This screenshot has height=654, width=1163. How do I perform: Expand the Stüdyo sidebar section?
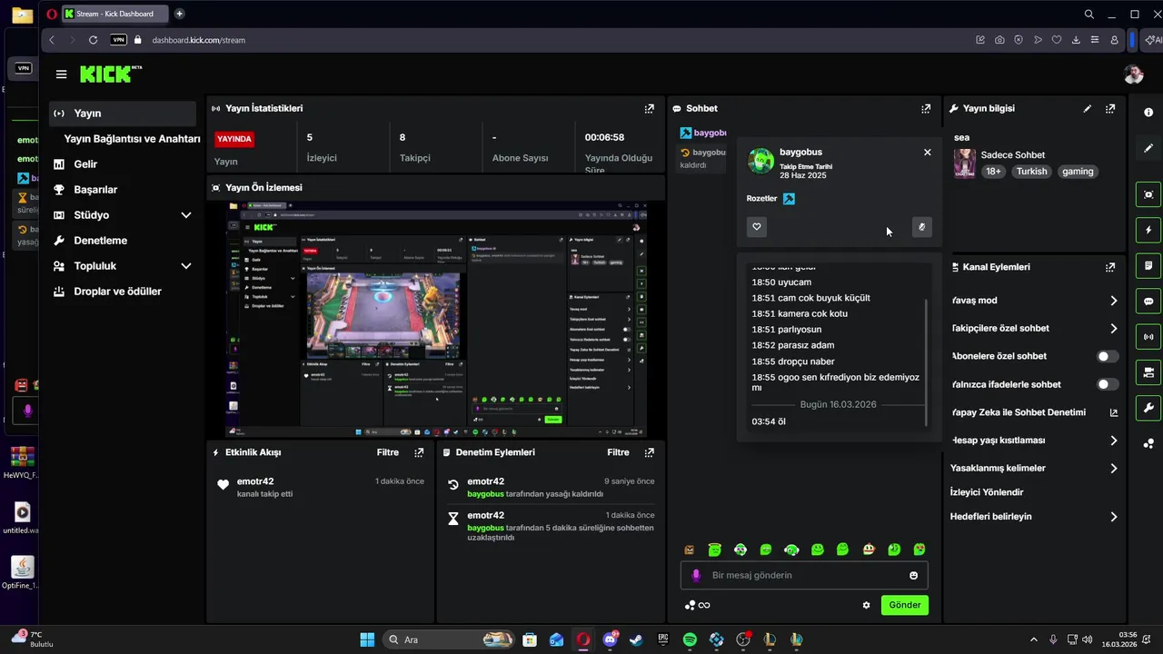[185, 215]
